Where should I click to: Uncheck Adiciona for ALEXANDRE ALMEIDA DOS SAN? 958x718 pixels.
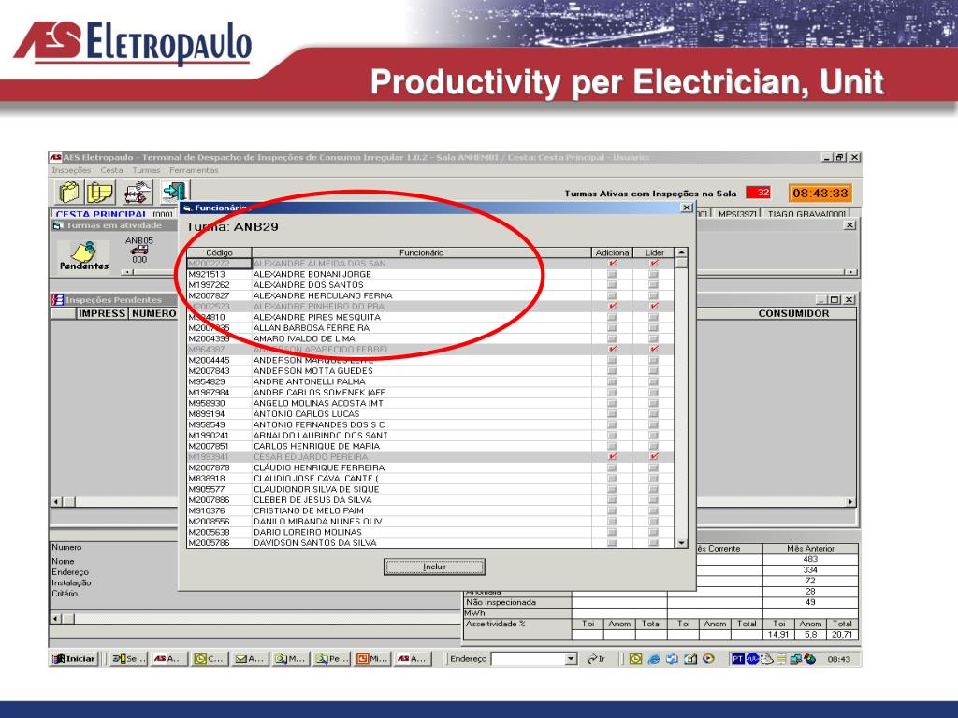point(612,263)
